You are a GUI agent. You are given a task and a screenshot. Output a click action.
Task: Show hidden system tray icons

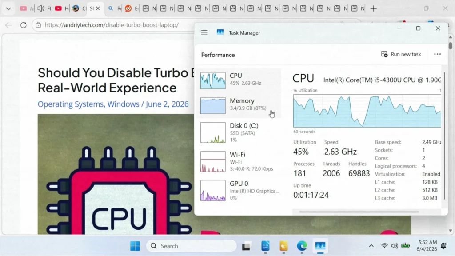[371, 246]
